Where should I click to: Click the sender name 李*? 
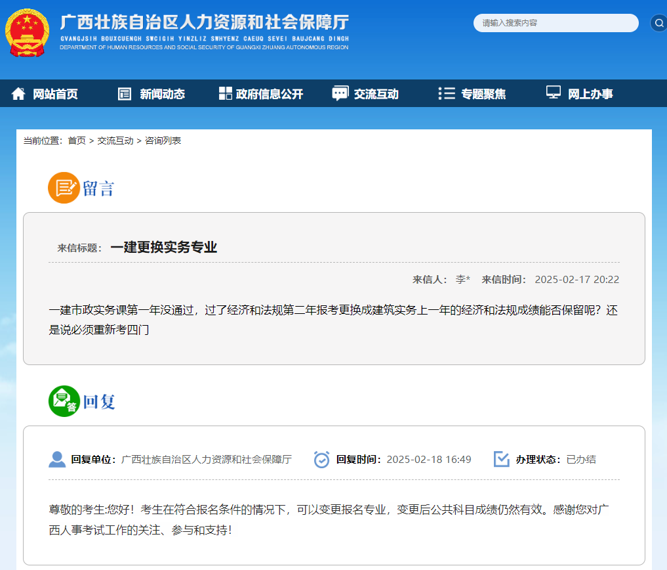[x=463, y=280]
